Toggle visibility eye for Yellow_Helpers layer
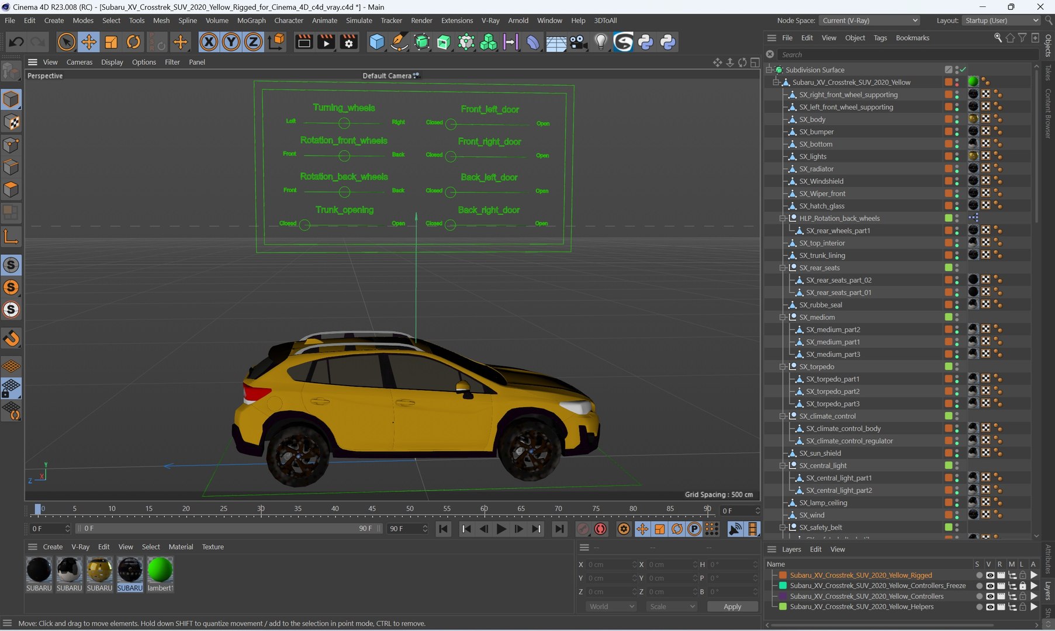1055x631 pixels. coord(990,607)
